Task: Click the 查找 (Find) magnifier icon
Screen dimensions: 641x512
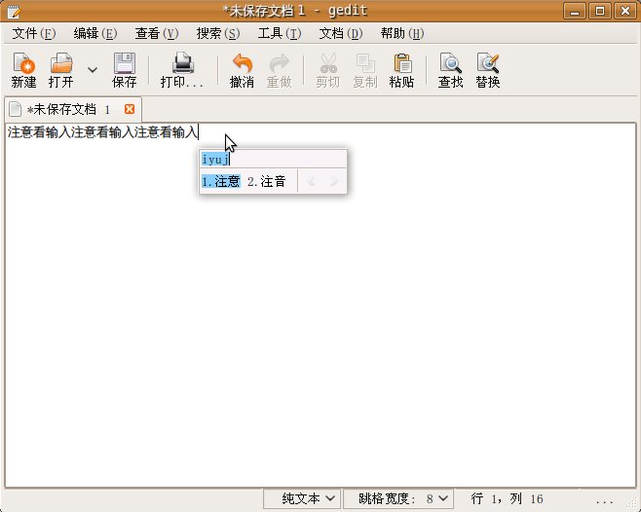Action: pos(450,64)
